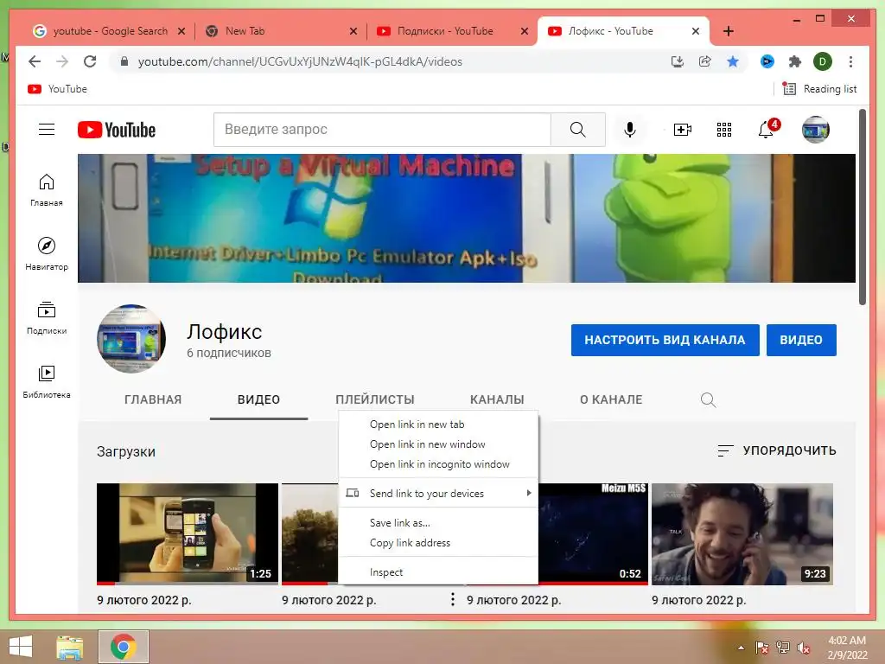This screenshot has height=664, width=885.
Task: Open the YouTube hamburger guide menu
Action: pyautogui.click(x=47, y=130)
